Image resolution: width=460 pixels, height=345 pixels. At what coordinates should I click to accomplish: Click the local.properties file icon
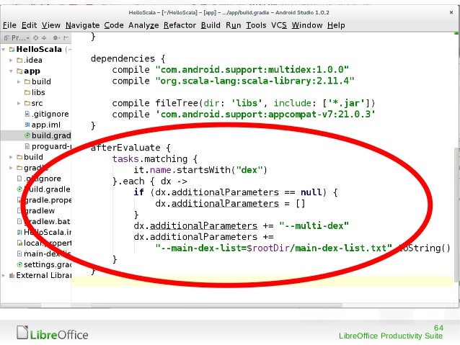(x=19, y=243)
